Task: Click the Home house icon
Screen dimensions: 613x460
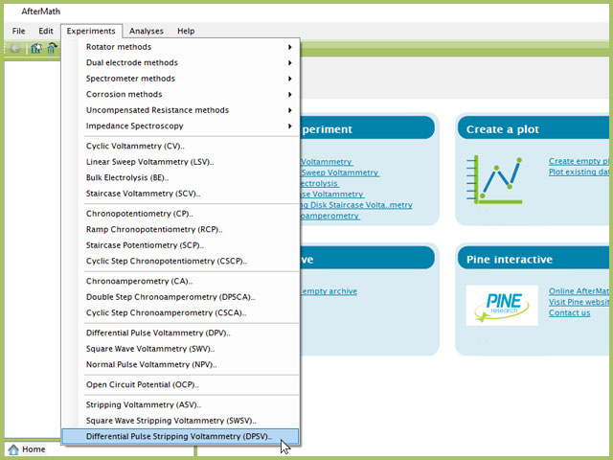Action: point(13,449)
